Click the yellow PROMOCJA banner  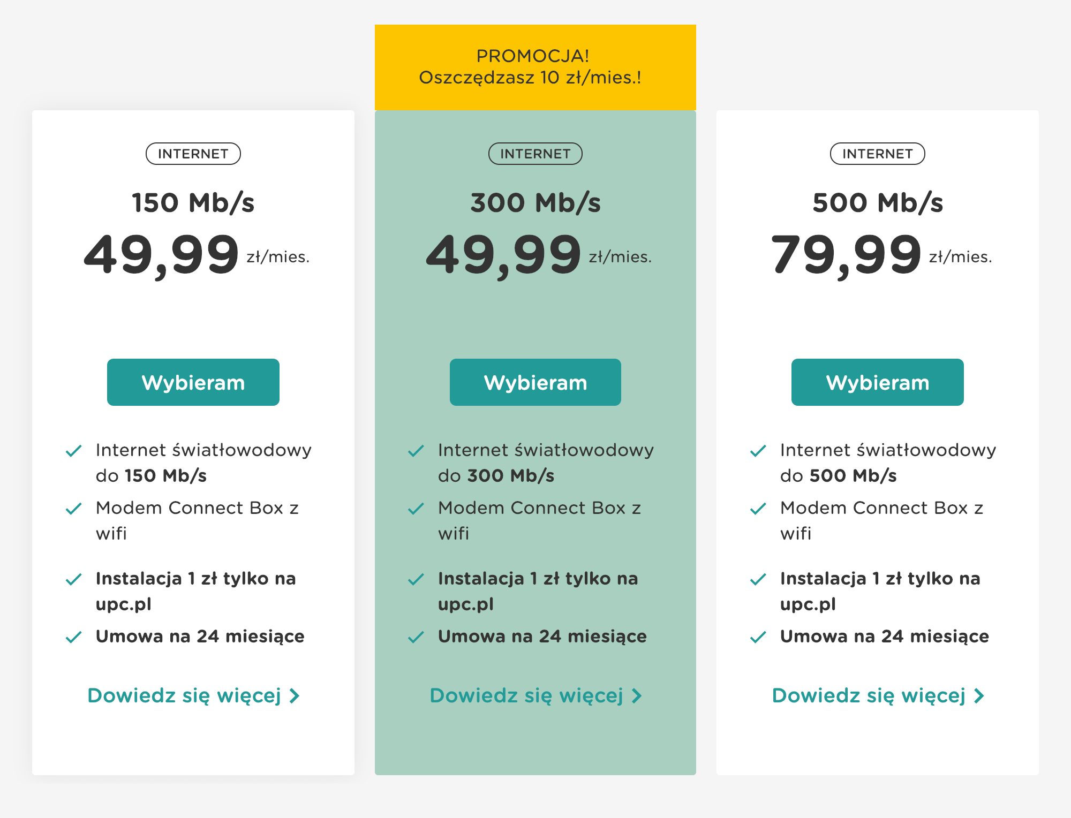pos(535,67)
